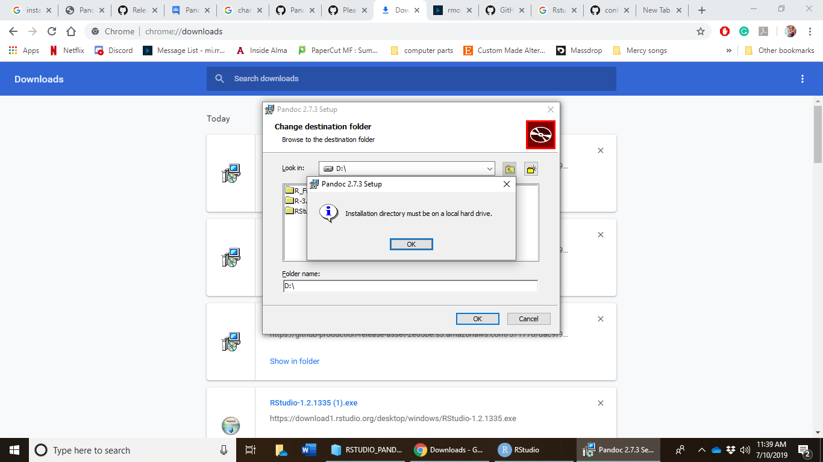Open the Massdrop bookmark
The height and width of the screenshot is (462, 823).
click(579, 51)
